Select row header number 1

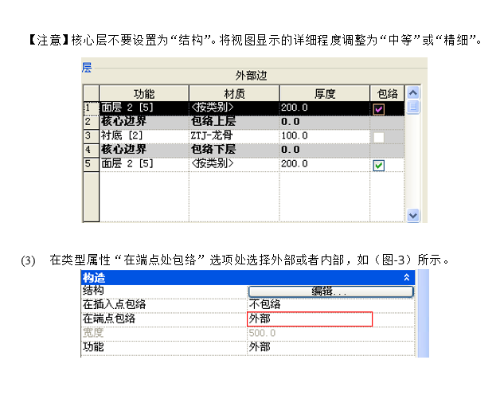[90, 108]
